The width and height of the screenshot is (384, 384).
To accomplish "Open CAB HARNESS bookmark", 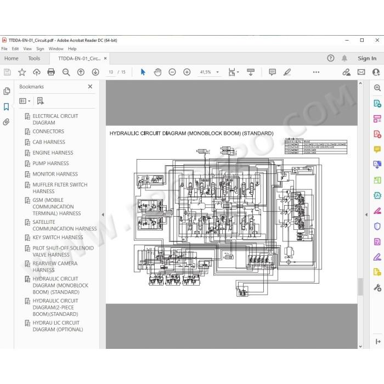I will (49, 142).
